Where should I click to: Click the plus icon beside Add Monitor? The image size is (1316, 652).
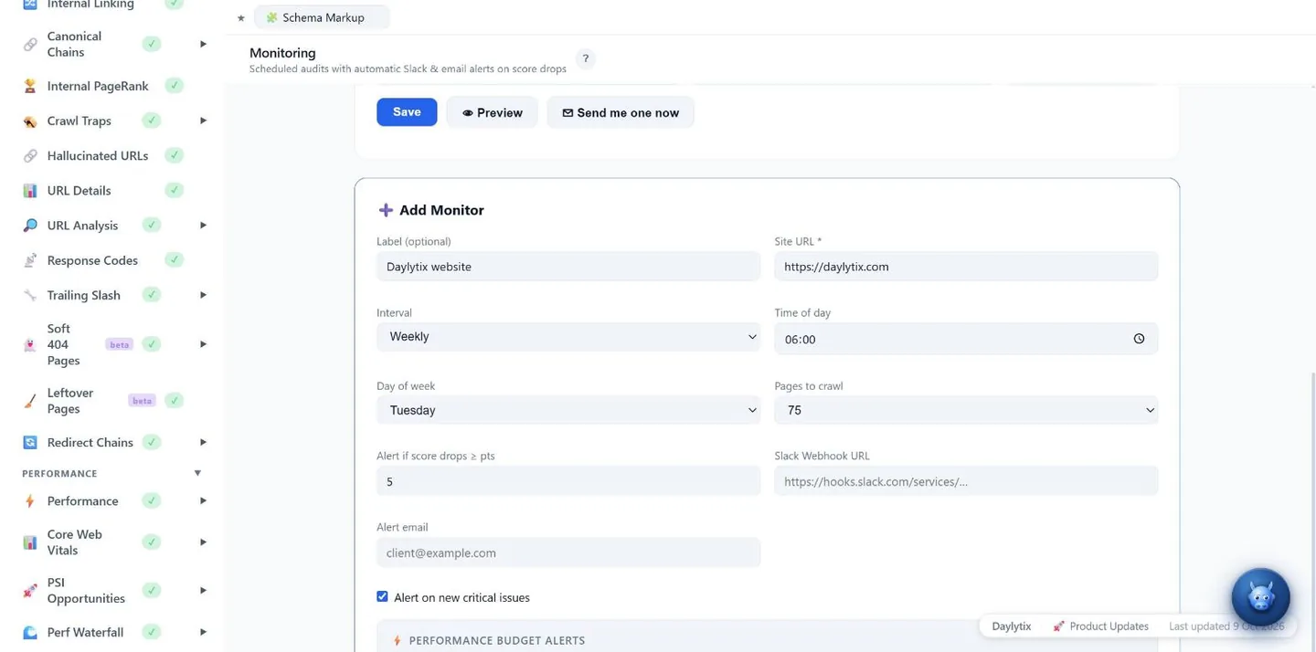click(386, 210)
